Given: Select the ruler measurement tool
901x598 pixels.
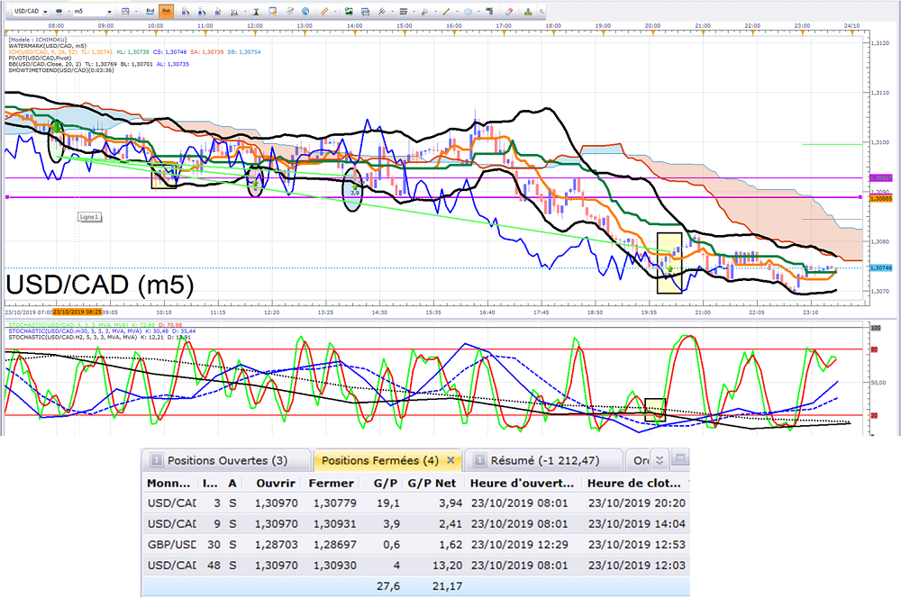Looking at the screenshot, I should (x=324, y=12).
